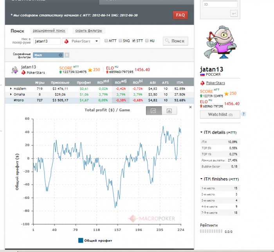
Task: Click the Итого total row
Action: tap(99, 100)
